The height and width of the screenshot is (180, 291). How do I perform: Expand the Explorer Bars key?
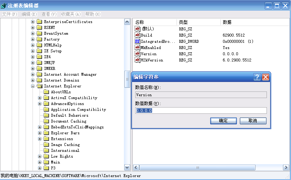pyautogui.click(x=40, y=133)
